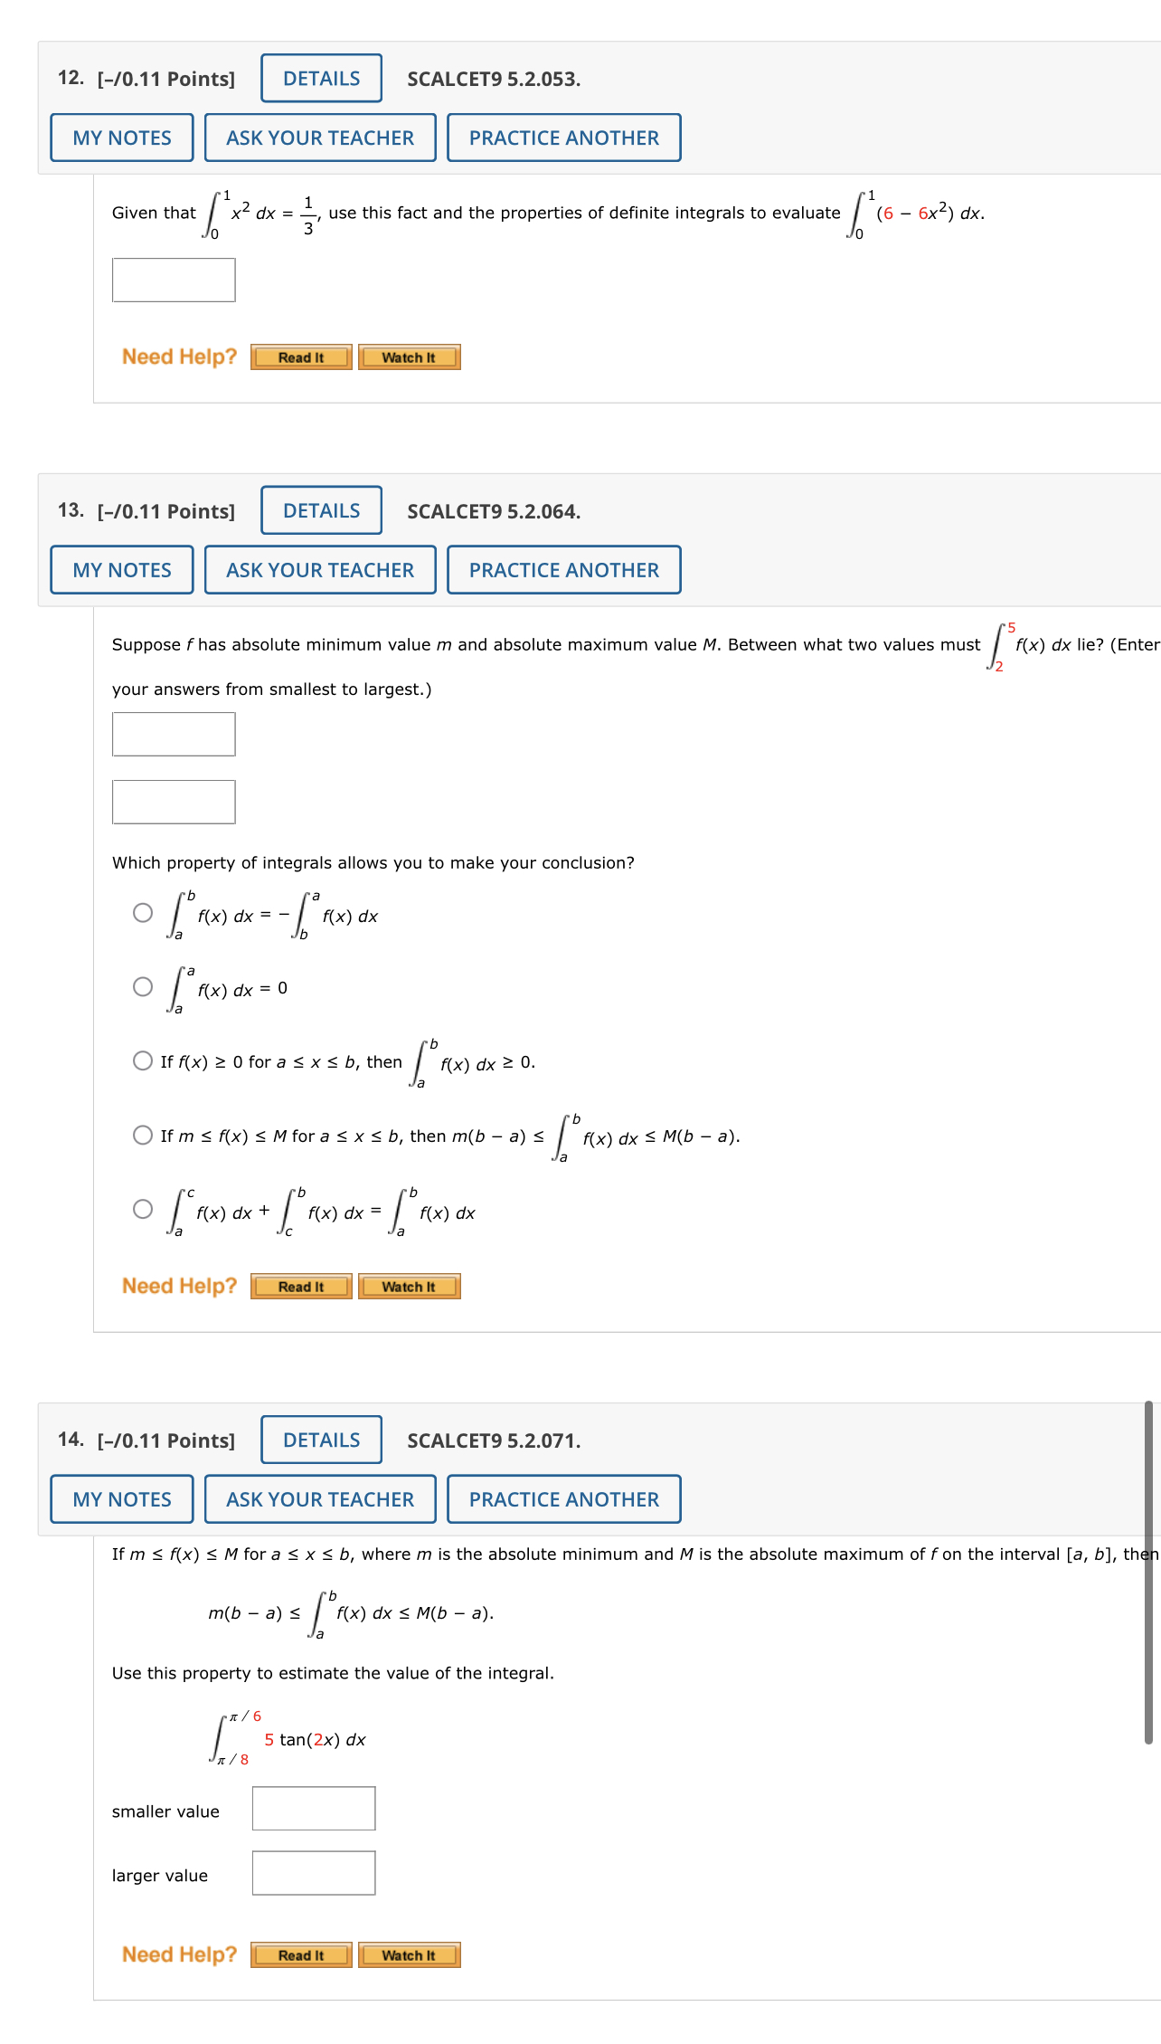Click the larger value answer box
Image resolution: width=1161 pixels, height=2044 pixels.
point(313,1874)
